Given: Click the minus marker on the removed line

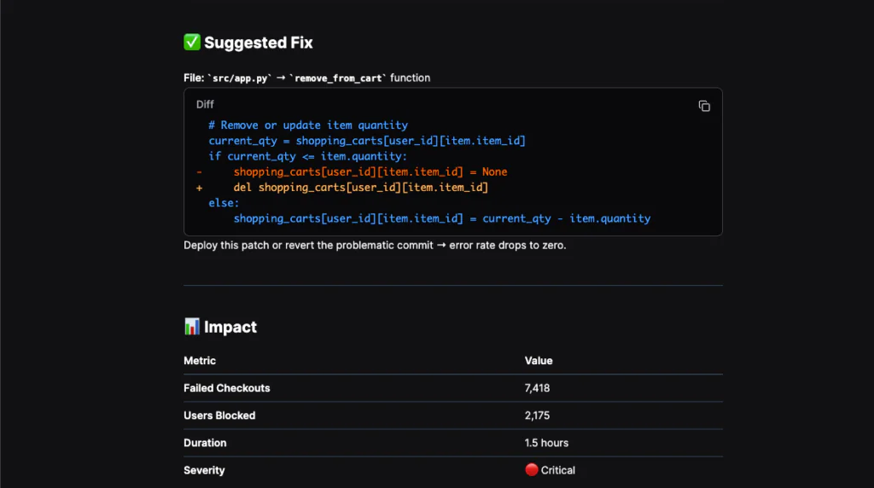Looking at the screenshot, I should click(x=199, y=171).
